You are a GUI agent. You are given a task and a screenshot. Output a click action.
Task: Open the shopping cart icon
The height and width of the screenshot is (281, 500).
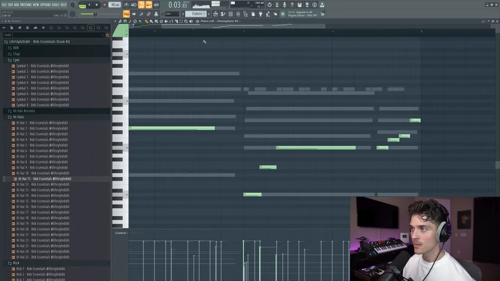pos(283,14)
